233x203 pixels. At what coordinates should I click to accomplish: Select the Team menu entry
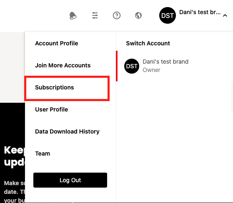(x=43, y=153)
